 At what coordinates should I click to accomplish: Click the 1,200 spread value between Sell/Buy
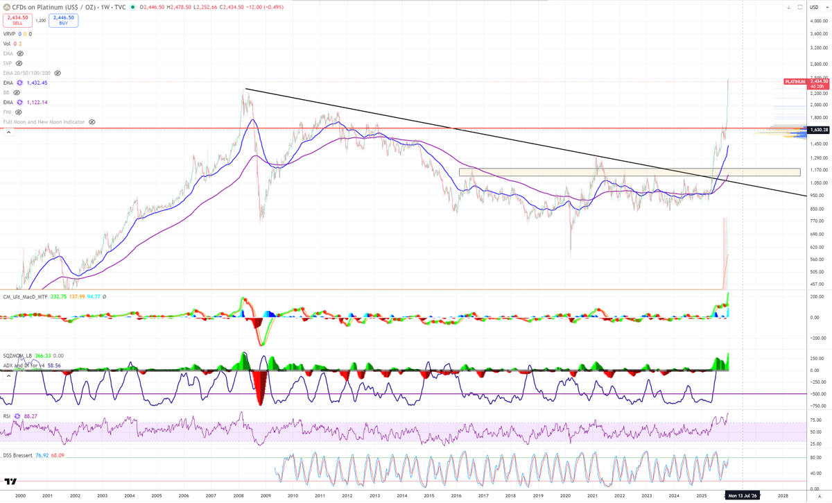click(x=40, y=20)
